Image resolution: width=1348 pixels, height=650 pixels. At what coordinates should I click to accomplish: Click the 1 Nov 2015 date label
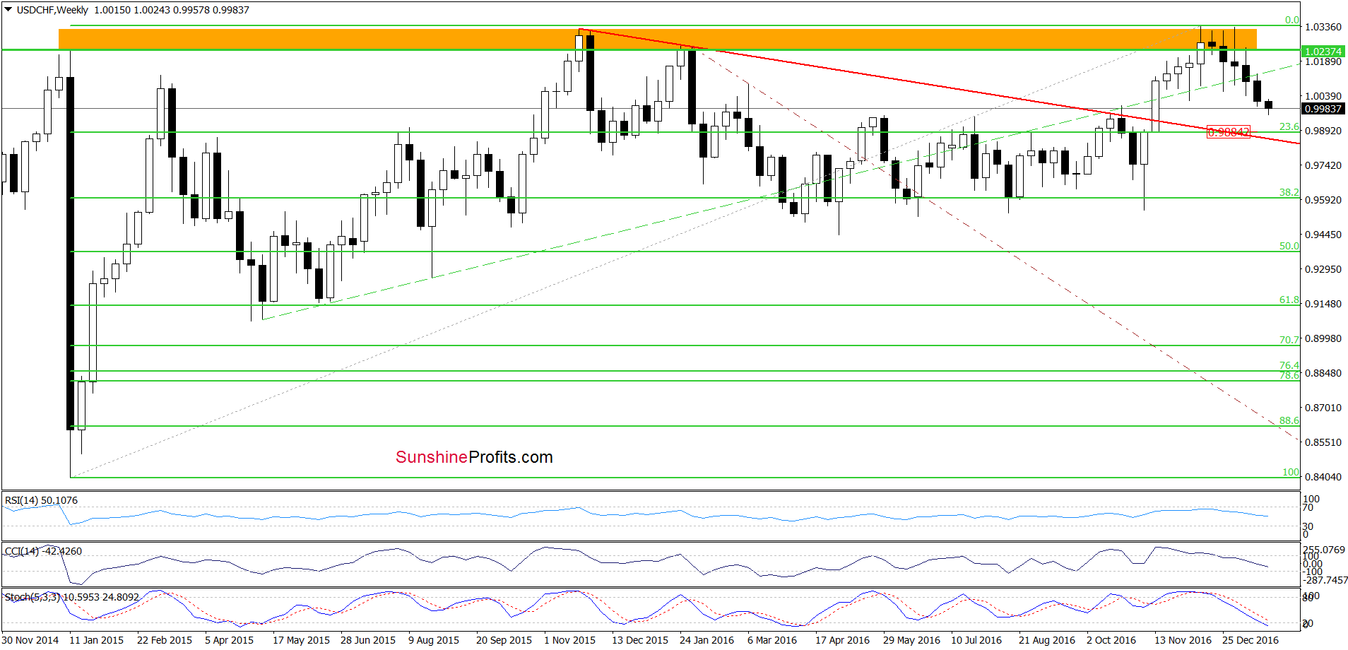tap(569, 640)
